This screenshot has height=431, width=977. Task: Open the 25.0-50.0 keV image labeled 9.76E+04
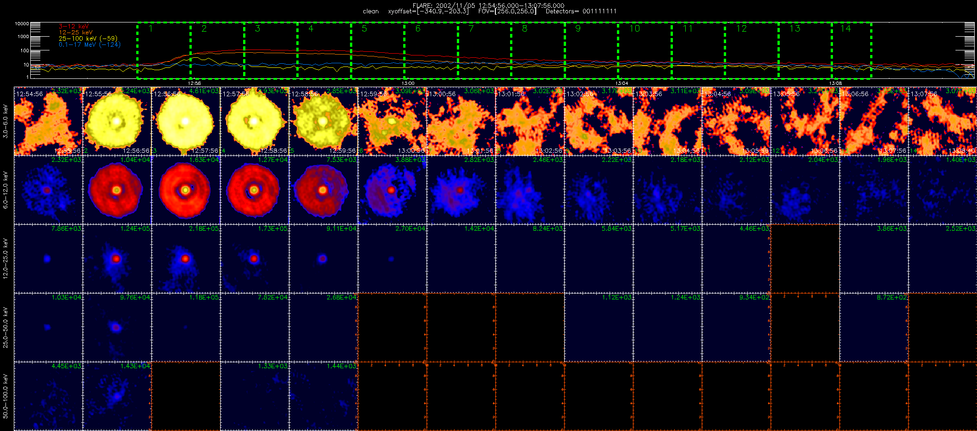tap(117, 327)
